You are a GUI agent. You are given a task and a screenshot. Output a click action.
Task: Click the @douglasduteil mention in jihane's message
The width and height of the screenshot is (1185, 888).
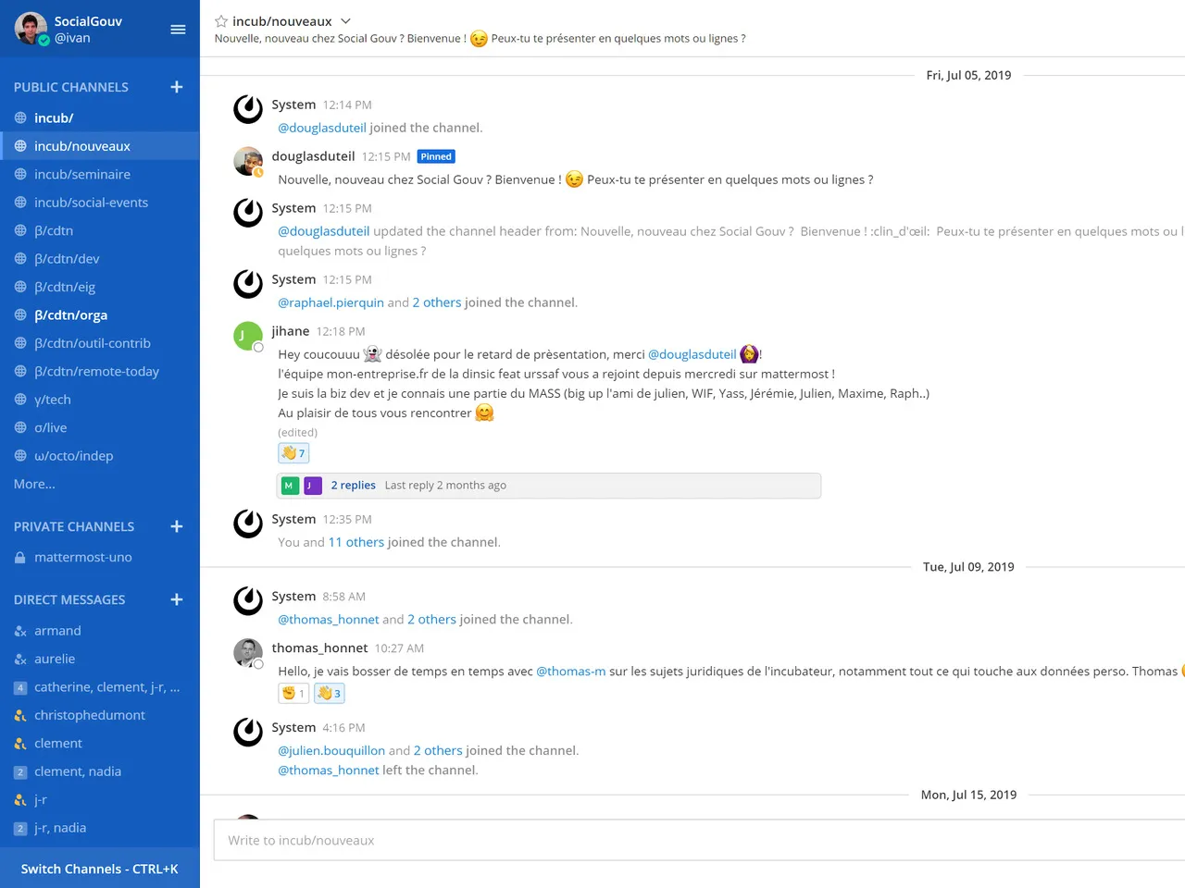[692, 354]
